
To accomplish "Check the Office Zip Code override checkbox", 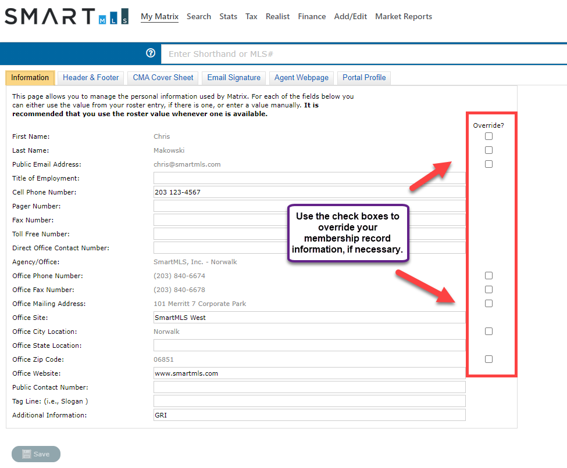I will tap(488, 359).
